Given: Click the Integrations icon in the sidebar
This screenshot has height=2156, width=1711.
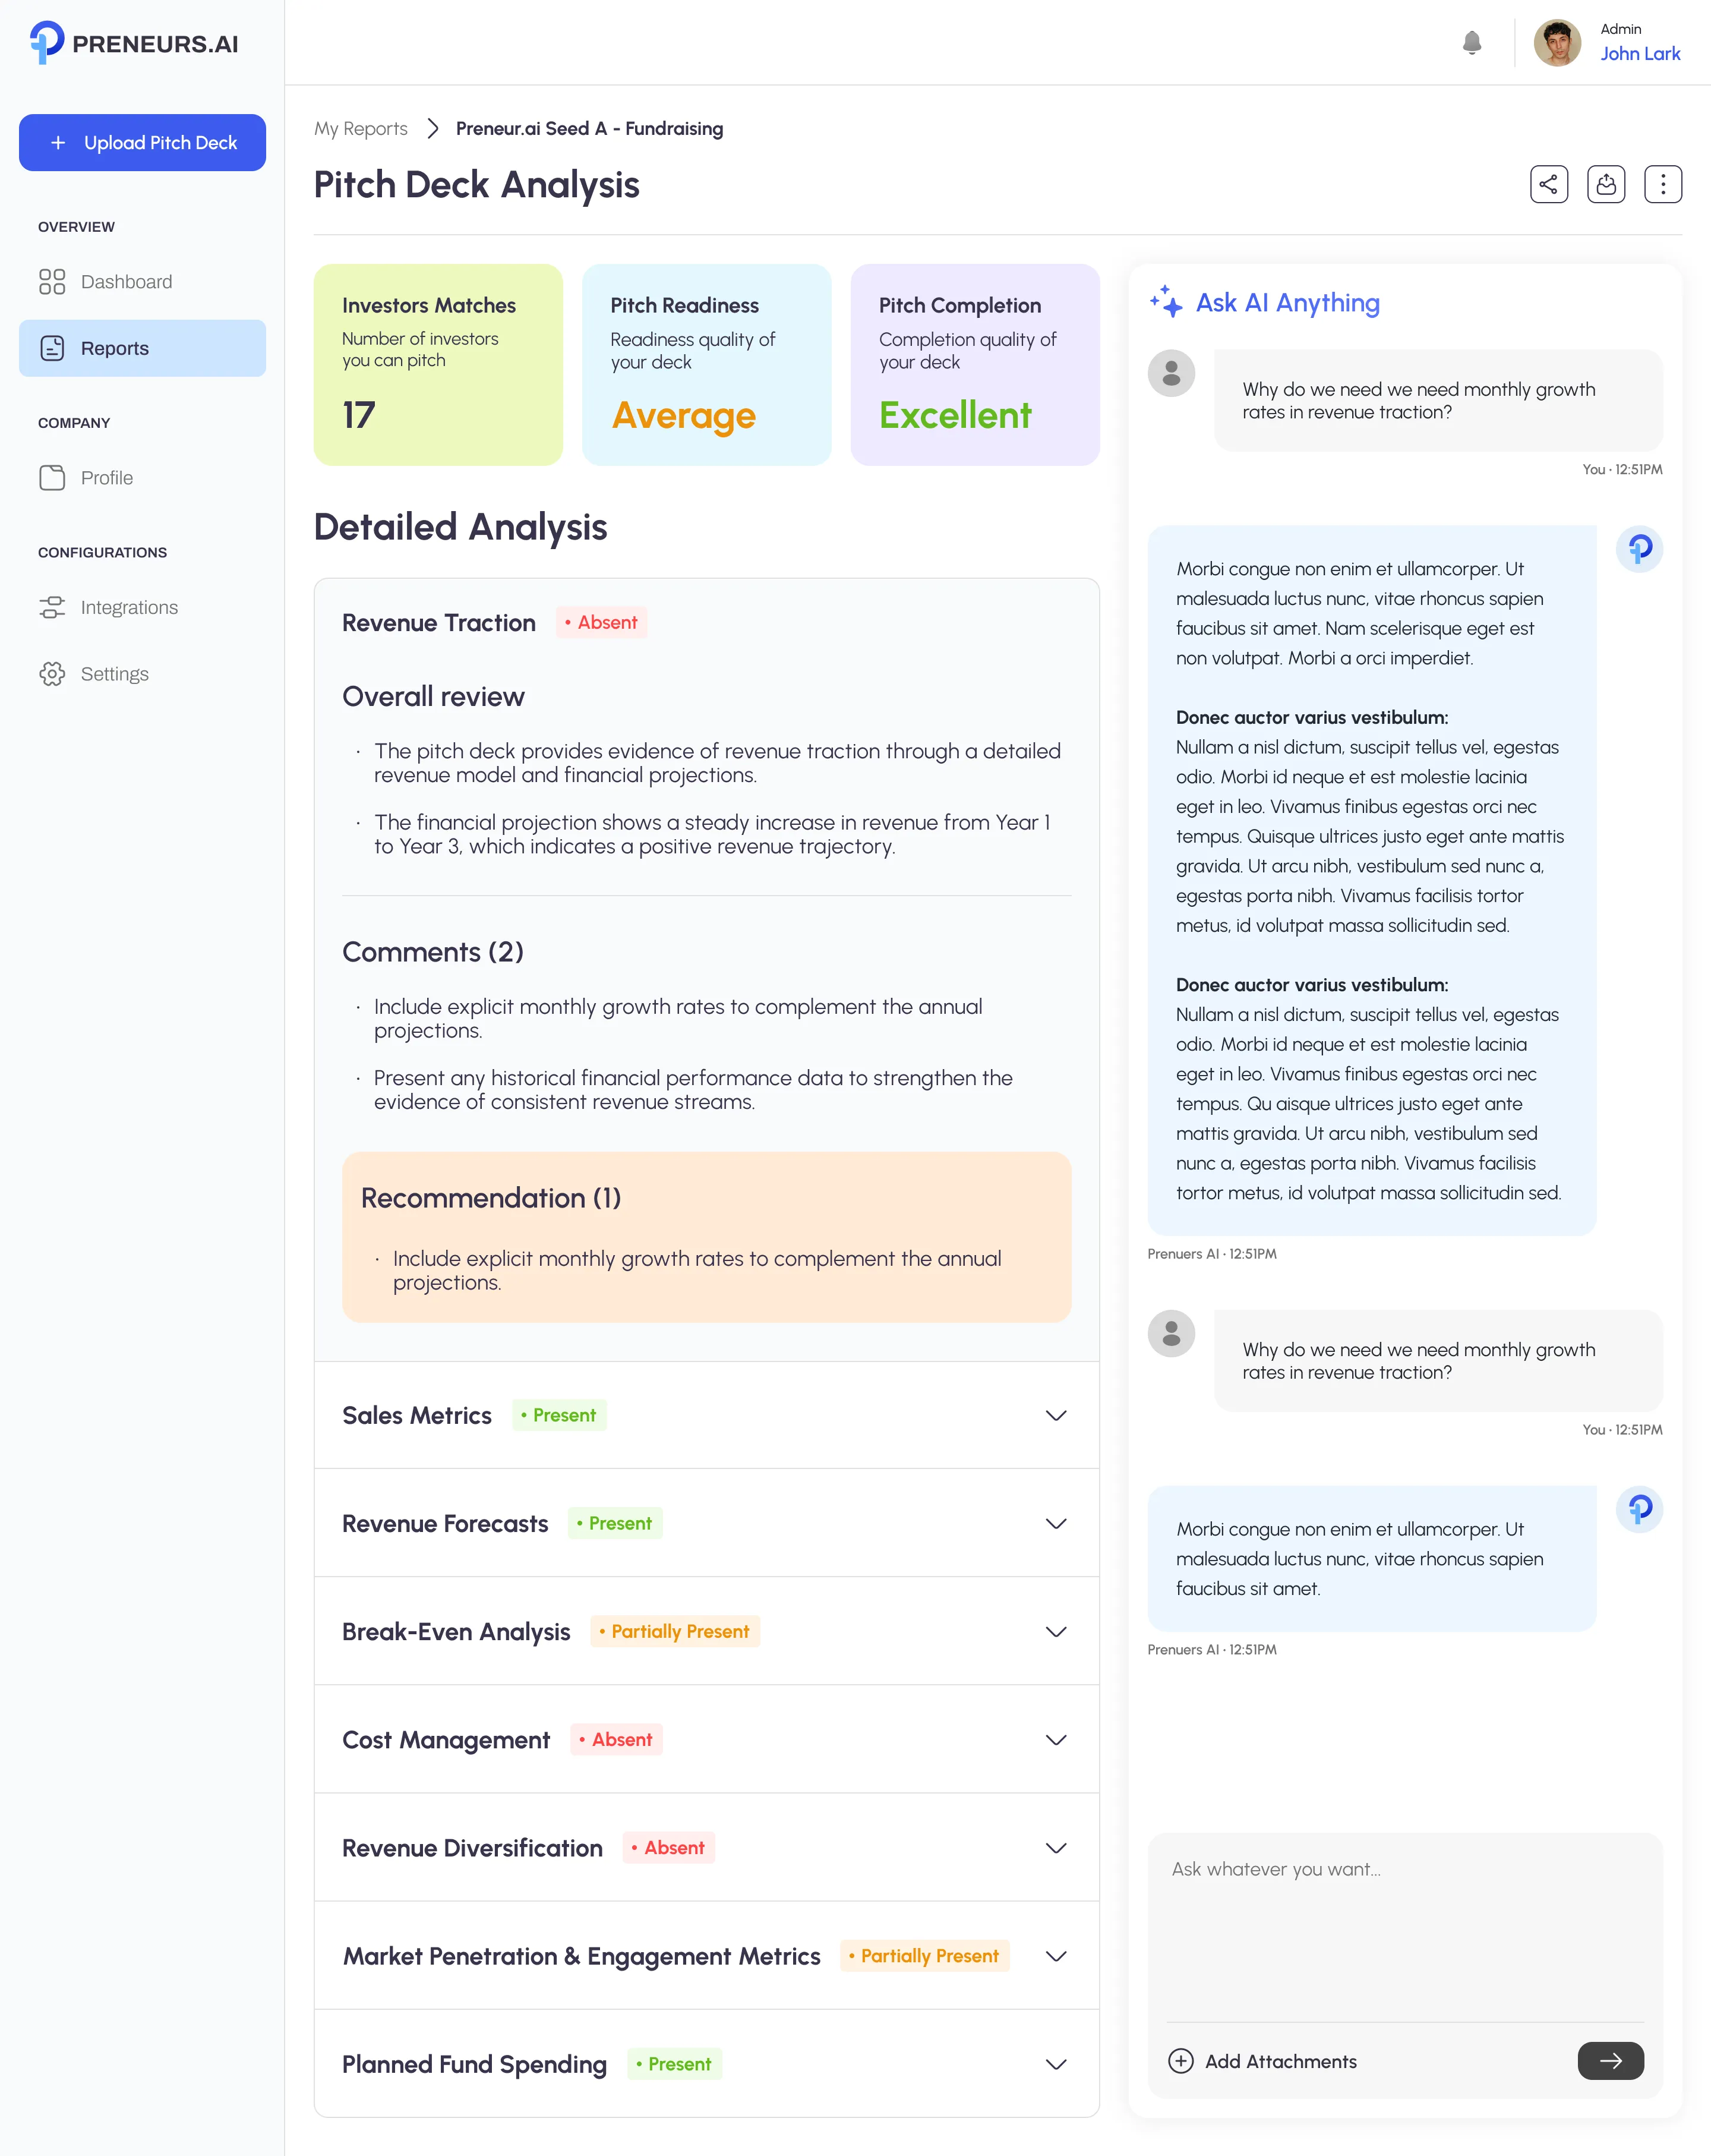Looking at the screenshot, I should [52, 607].
